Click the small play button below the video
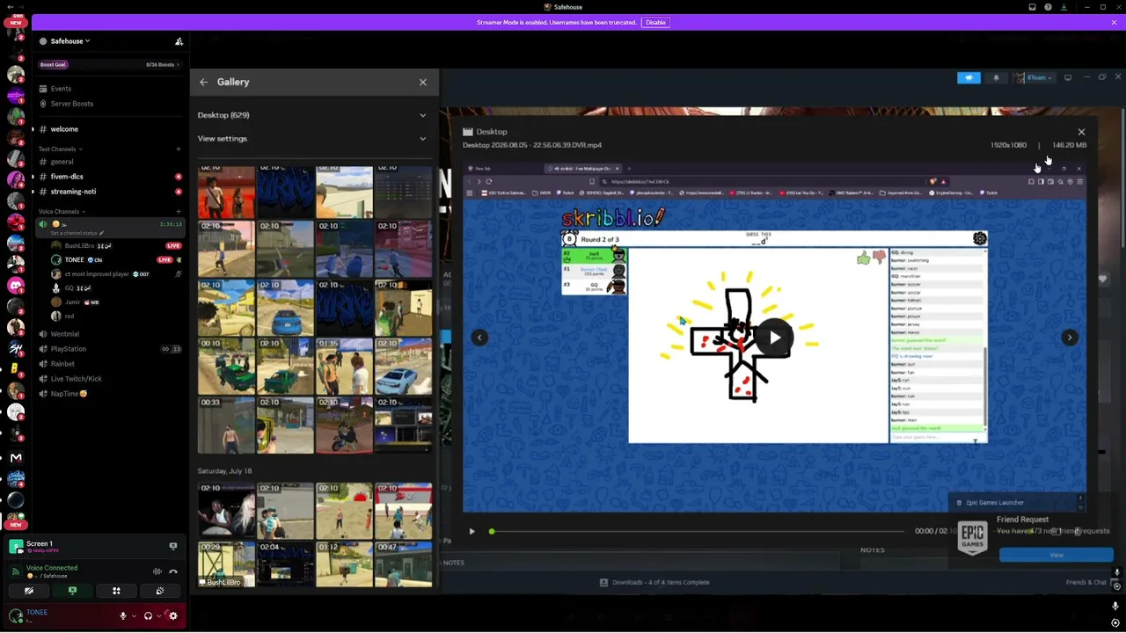Viewport: 1126px width, 633px height. coord(472,531)
